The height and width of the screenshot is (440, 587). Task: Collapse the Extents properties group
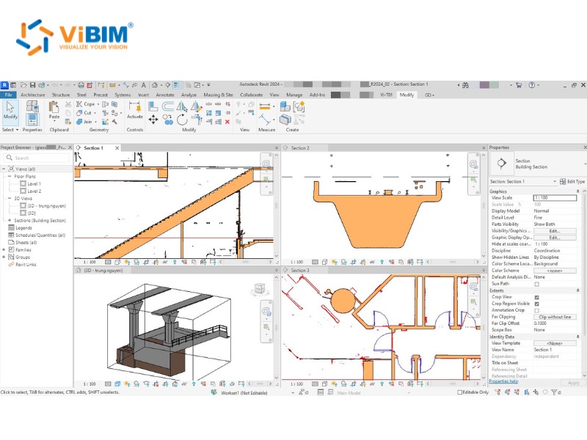click(577, 290)
